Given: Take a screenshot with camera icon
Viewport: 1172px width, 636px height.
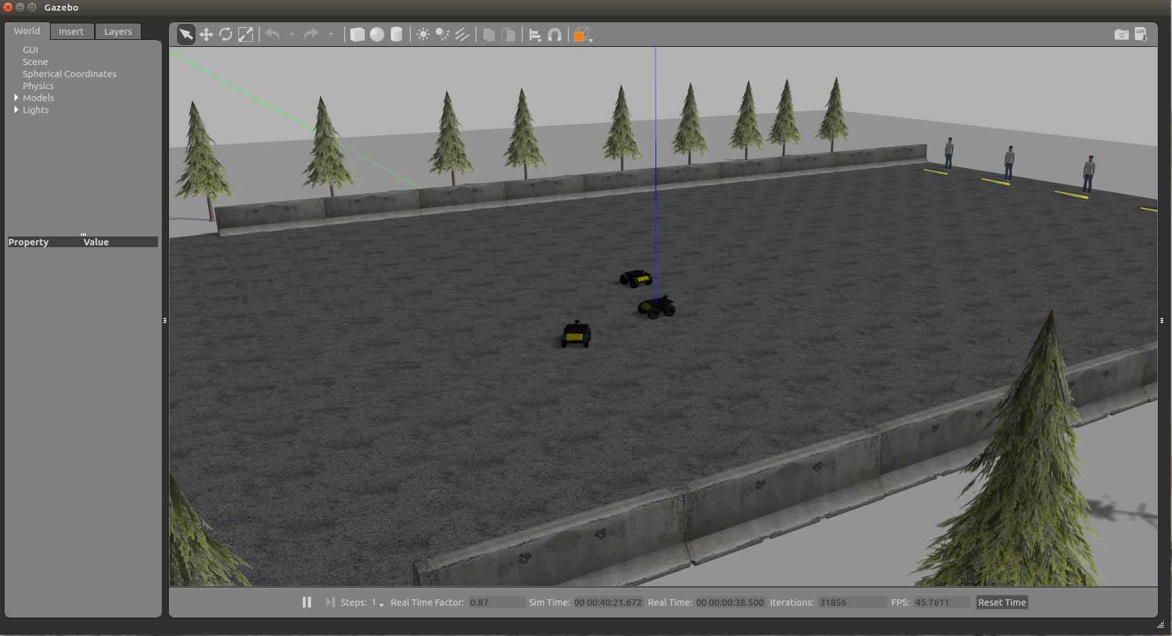Looking at the screenshot, I should pyautogui.click(x=1121, y=35).
